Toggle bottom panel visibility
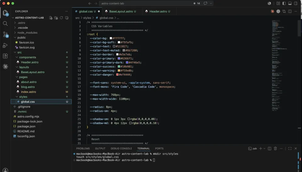This screenshot has height=172, width=302. click(290, 3)
